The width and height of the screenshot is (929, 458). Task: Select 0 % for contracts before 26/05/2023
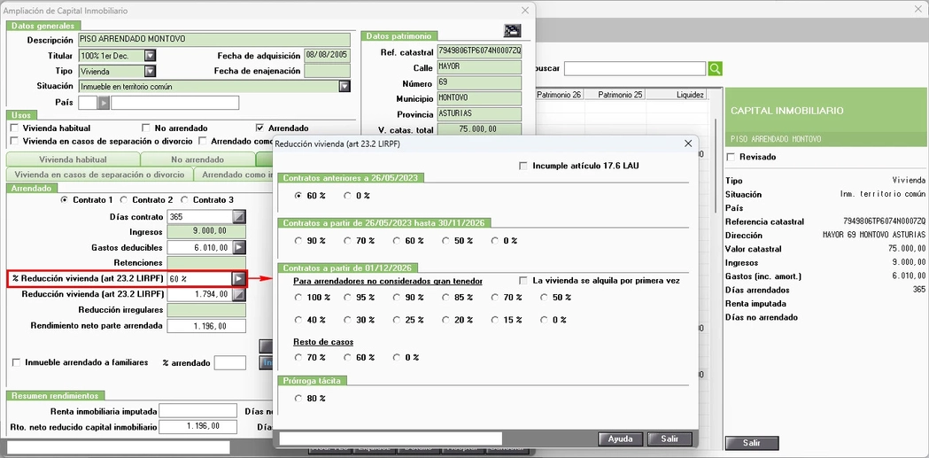coord(348,196)
